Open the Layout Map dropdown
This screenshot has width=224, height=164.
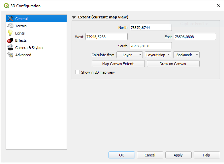click(x=158, y=55)
